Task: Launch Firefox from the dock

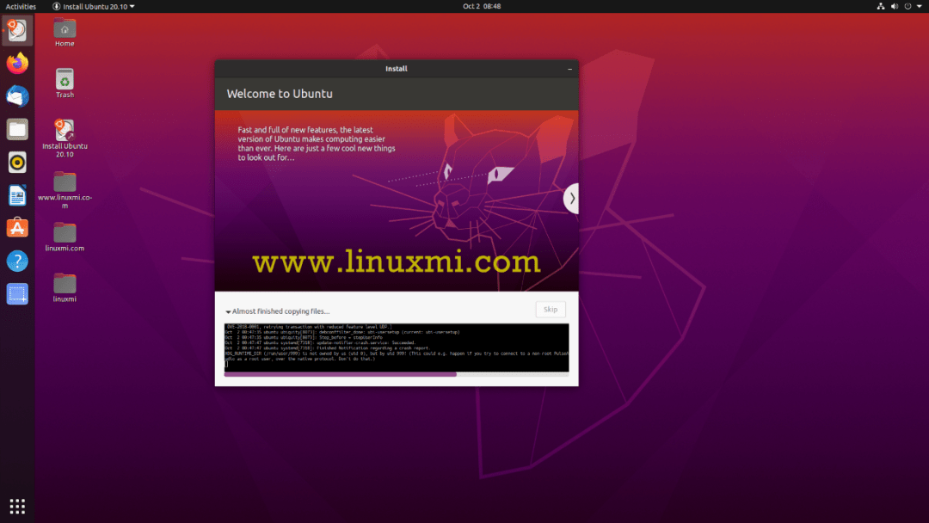Action: tap(17, 64)
